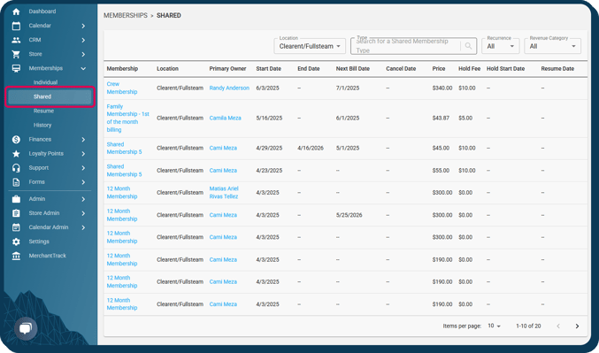
Task: Select the Shared memberships menu item
Action: [x=50, y=96]
